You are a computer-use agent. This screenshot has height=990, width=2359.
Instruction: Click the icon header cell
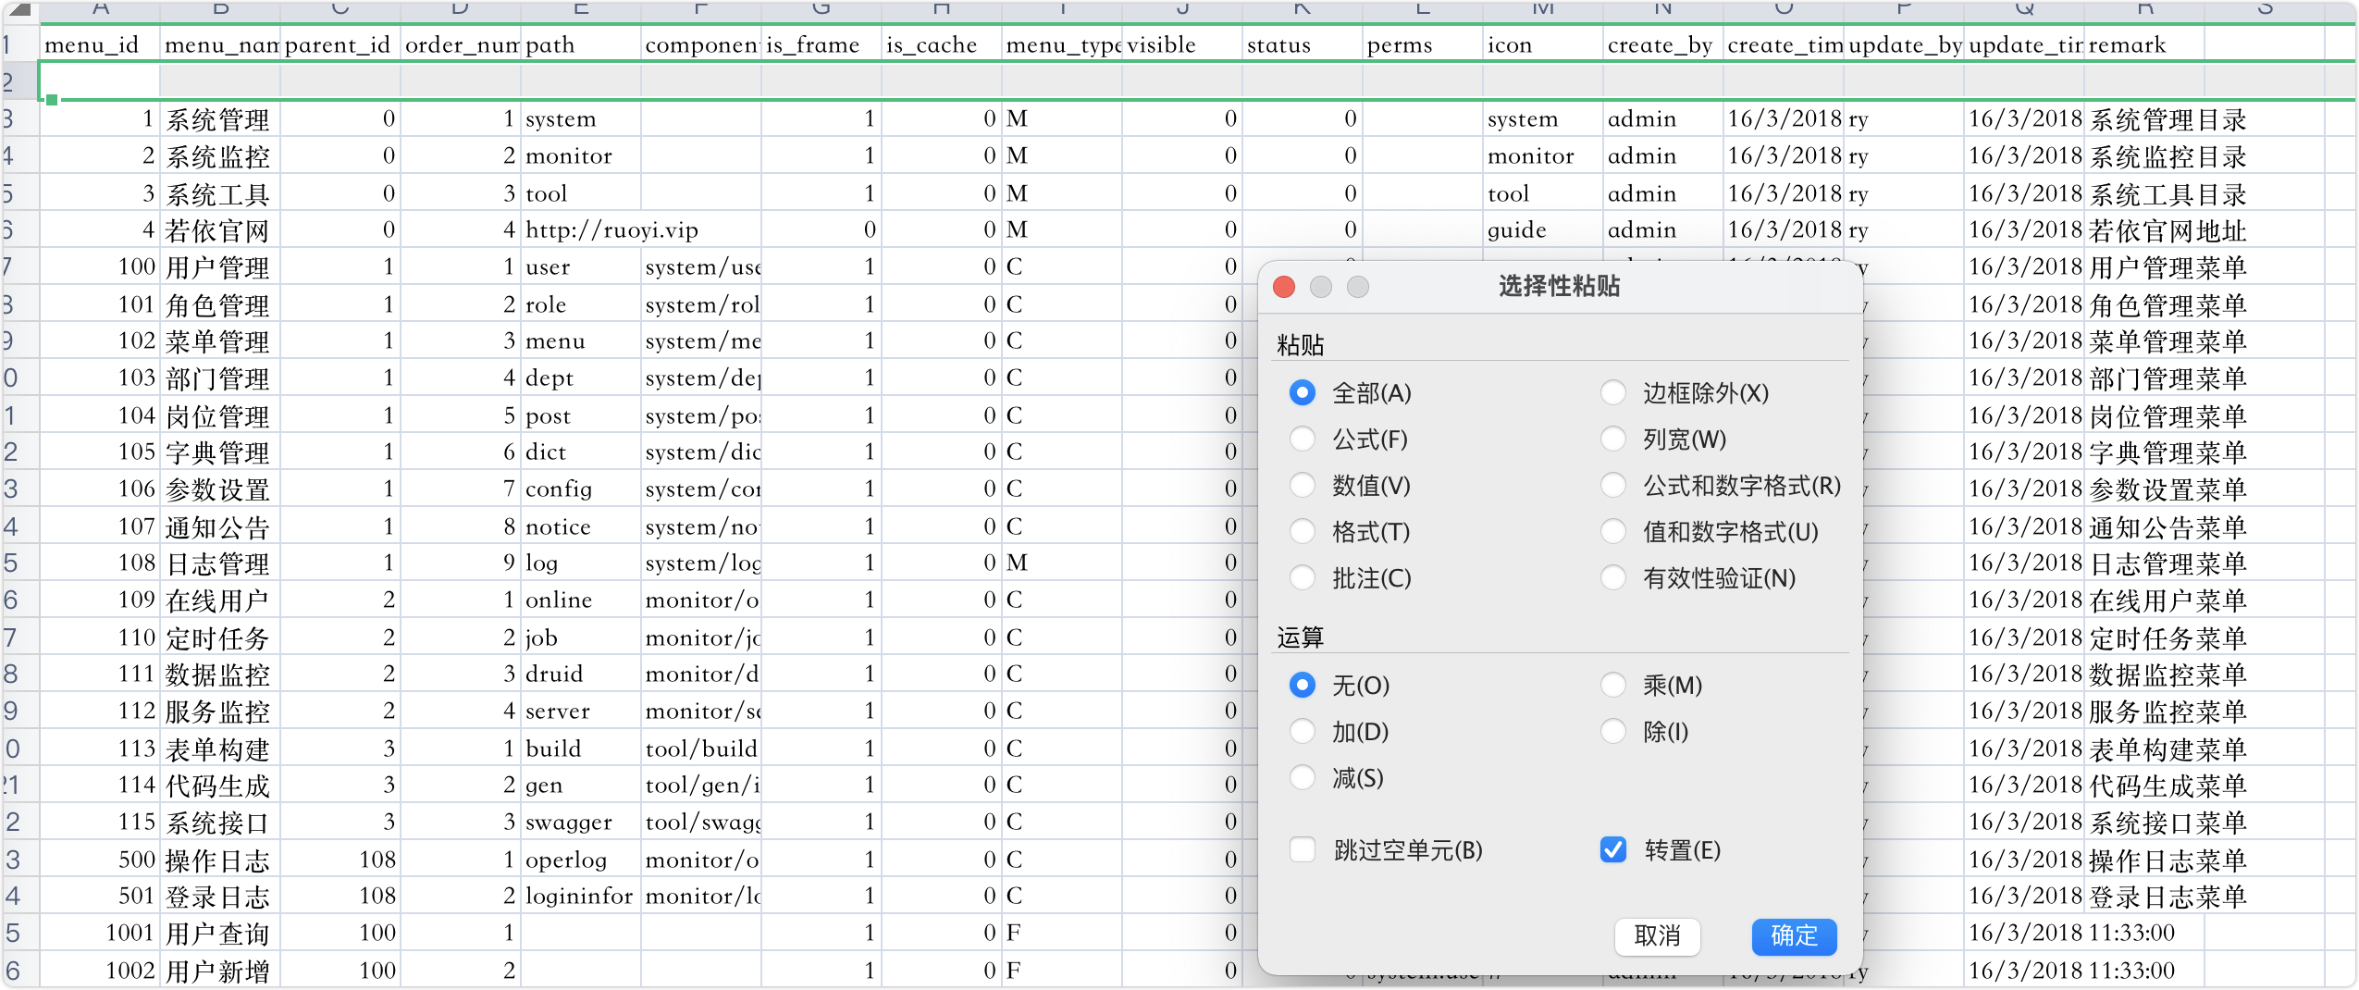pos(1542,44)
